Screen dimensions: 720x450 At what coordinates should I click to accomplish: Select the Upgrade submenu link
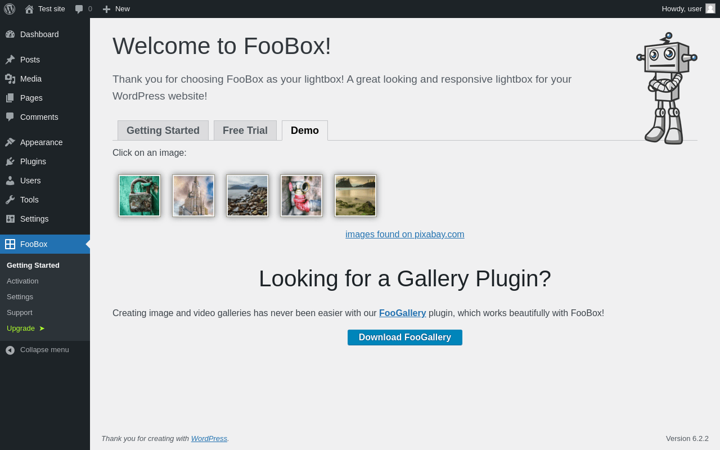click(x=26, y=328)
